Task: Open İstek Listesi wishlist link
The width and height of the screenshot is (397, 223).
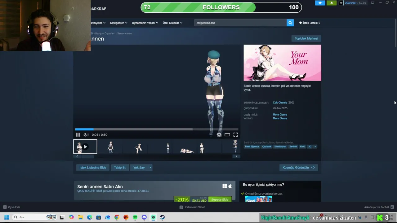Action: tap(310, 23)
